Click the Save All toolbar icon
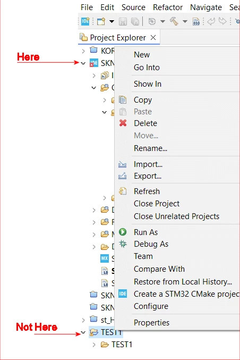Screen dimensions: 240x360 click(135, 22)
